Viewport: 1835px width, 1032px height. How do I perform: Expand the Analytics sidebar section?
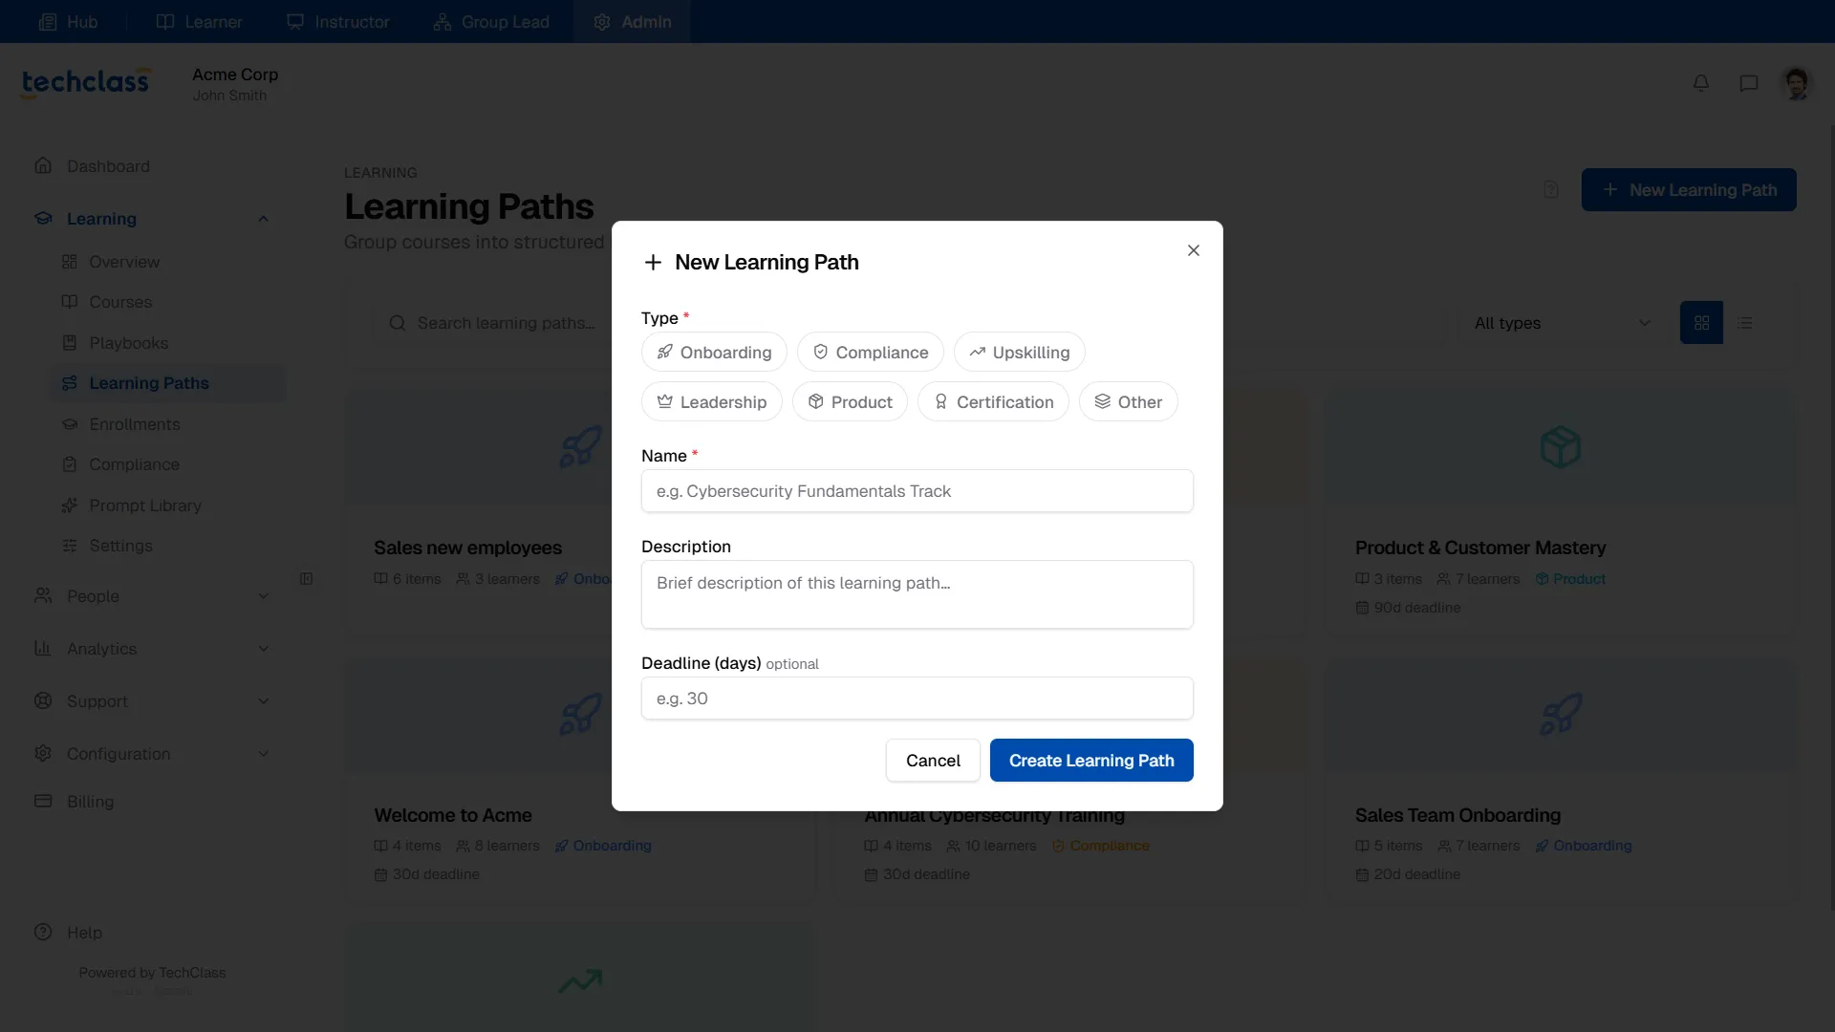(x=153, y=649)
